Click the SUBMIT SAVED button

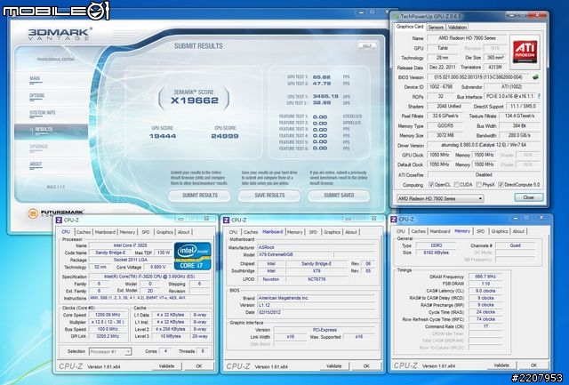coord(339,196)
